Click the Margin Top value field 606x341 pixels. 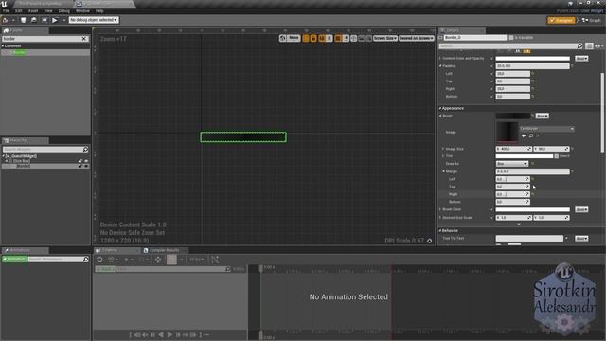pyautogui.click(x=512, y=187)
